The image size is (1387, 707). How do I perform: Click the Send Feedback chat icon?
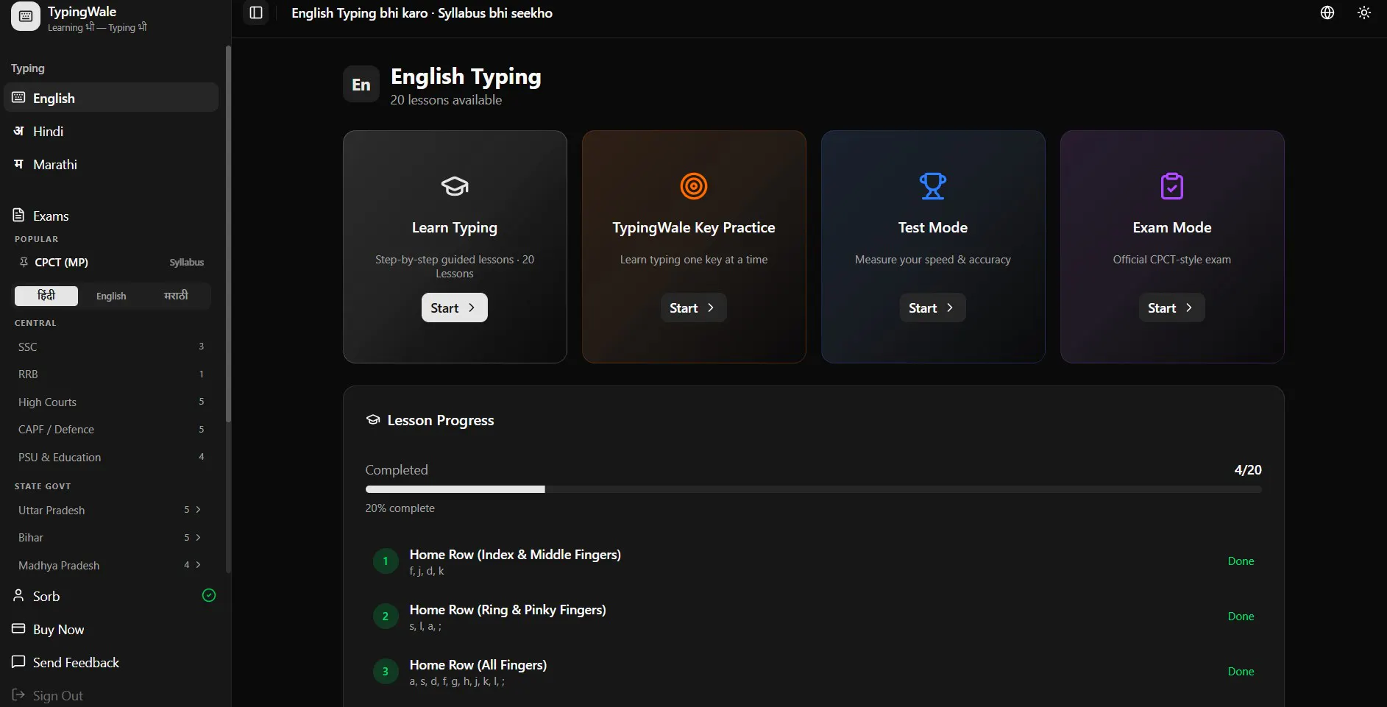[19, 661]
